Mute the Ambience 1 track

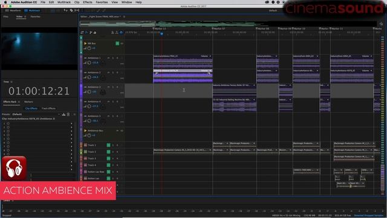pos(108,58)
